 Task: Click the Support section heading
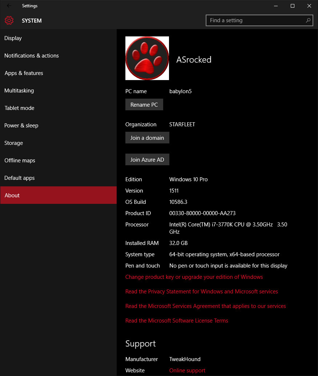point(140,344)
